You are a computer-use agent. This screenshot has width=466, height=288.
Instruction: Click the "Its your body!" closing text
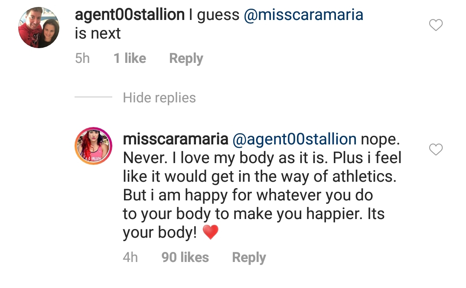tap(254, 223)
